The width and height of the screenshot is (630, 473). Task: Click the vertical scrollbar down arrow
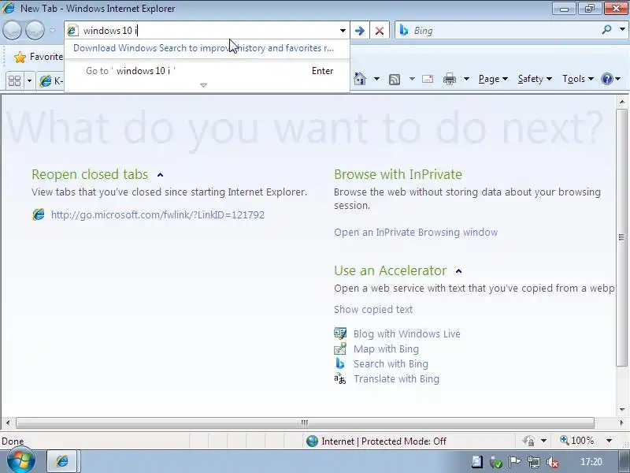pos(622,410)
